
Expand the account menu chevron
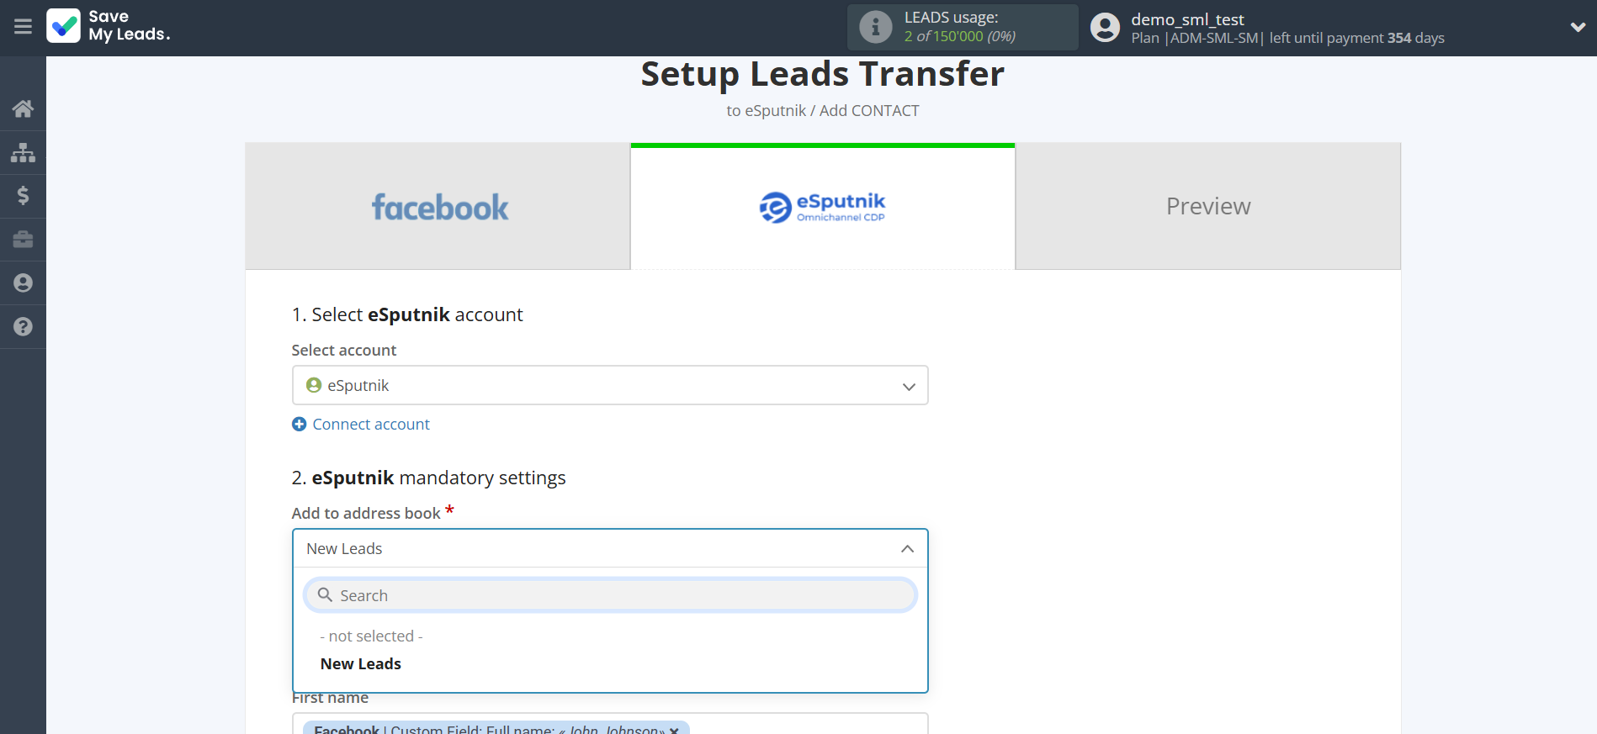point(1577,27)
